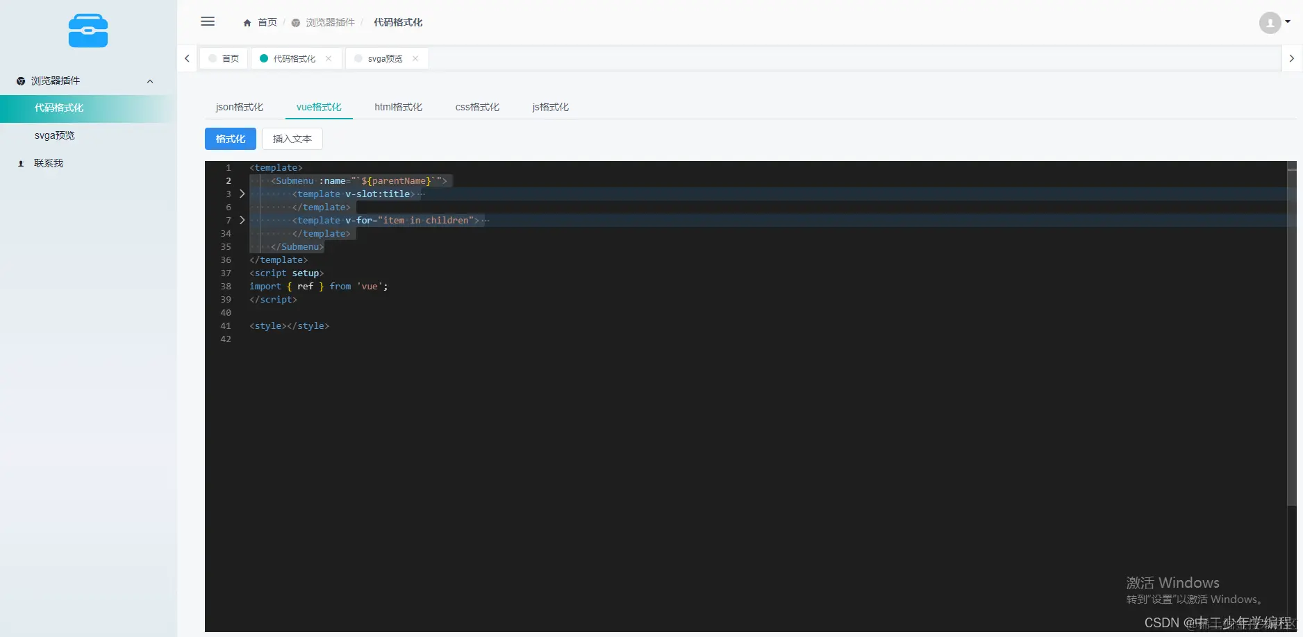Collapse the 浏览器插件 sidebar group
1303x637 pixels.
click(x=150, y=81)
